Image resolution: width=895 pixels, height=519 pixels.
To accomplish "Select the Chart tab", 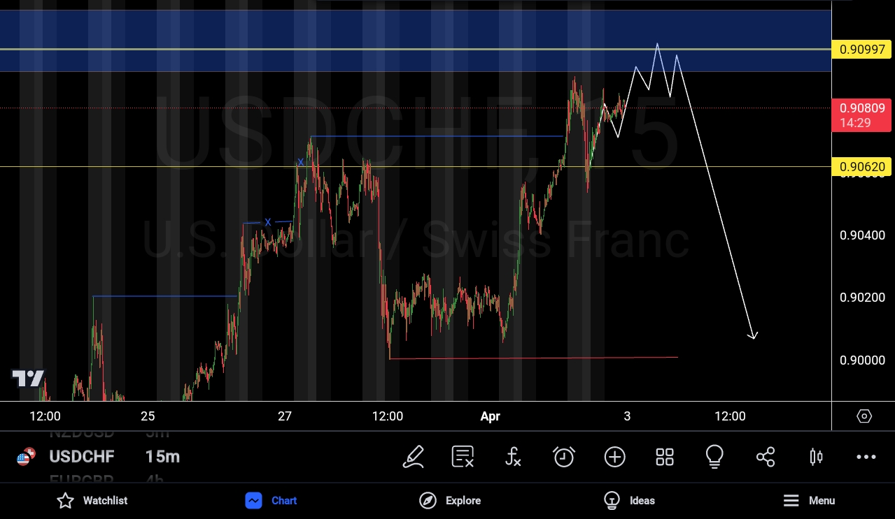I will [x=272, y=500].
